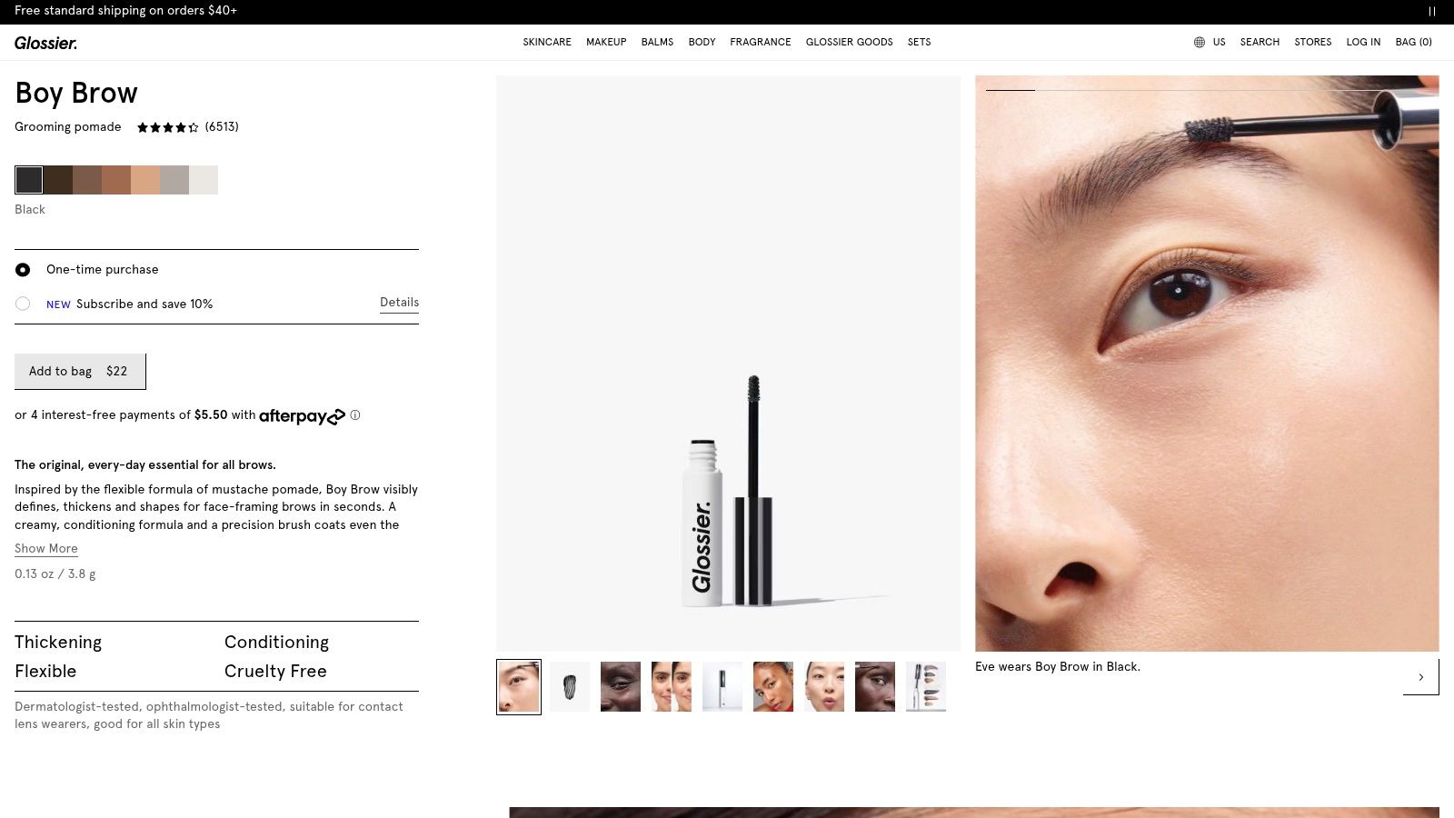This screenshot has height=818, width=1454.
Task: Click Log In
Action: (x=1363, y=42)
